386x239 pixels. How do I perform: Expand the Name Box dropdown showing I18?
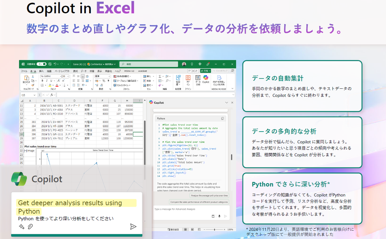(x=34, y=95)
